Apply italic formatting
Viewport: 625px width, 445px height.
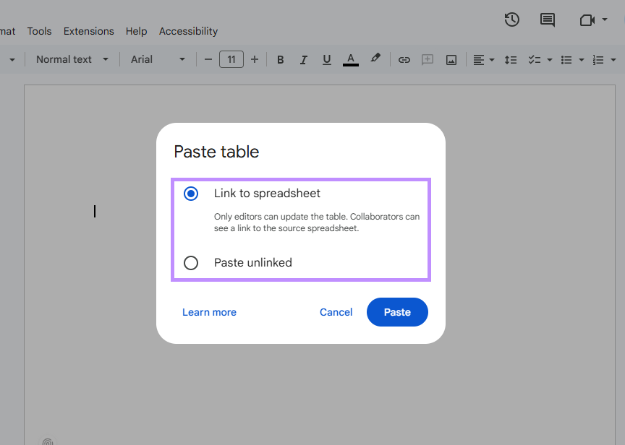(x=303, y=59)
